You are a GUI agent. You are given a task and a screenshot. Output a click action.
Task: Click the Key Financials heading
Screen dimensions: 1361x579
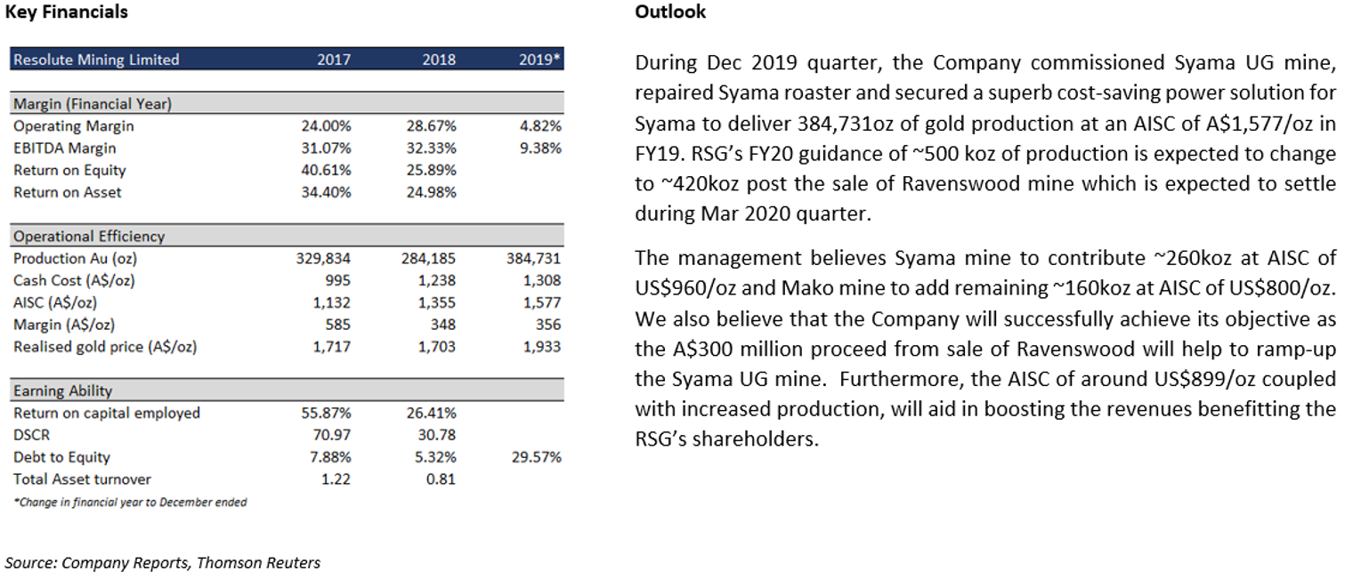click(67, 12)
